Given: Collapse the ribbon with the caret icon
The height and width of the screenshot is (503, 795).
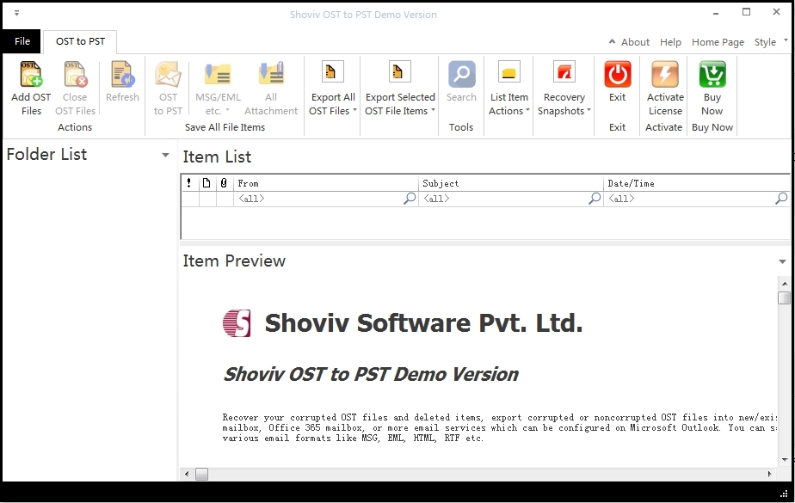Looking at the screenshot, I should tap(612, 41).
